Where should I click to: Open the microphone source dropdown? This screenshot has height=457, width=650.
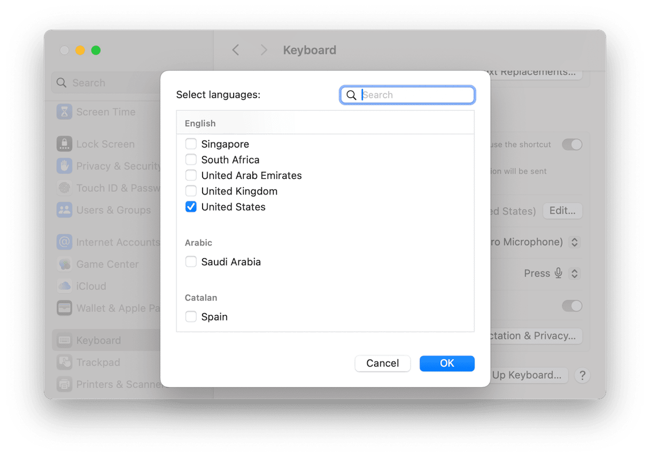point(574,242)
